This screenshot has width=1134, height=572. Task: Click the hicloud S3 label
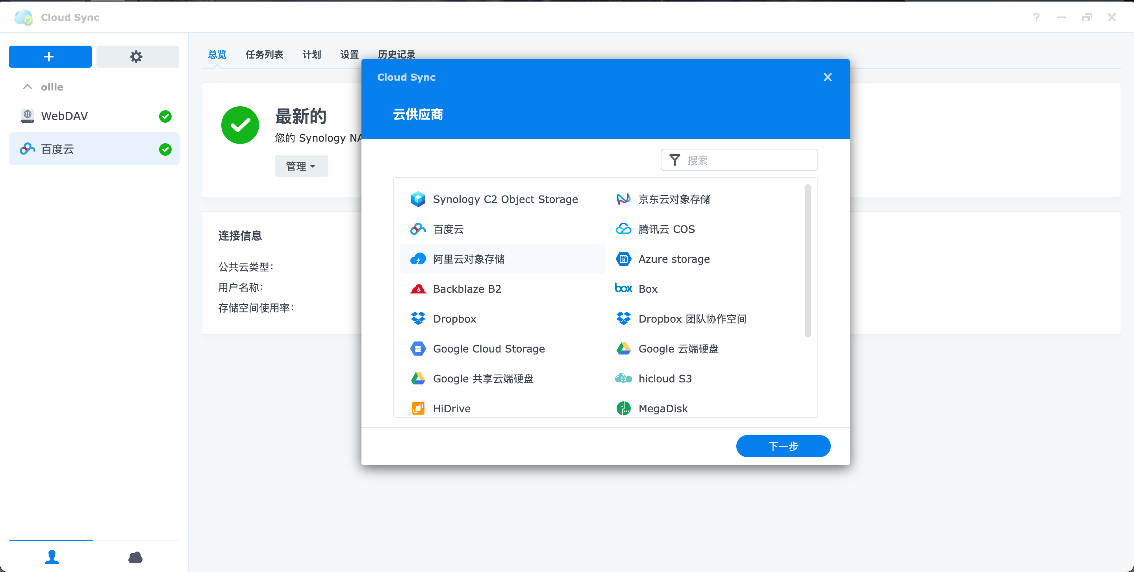(665, 378)
